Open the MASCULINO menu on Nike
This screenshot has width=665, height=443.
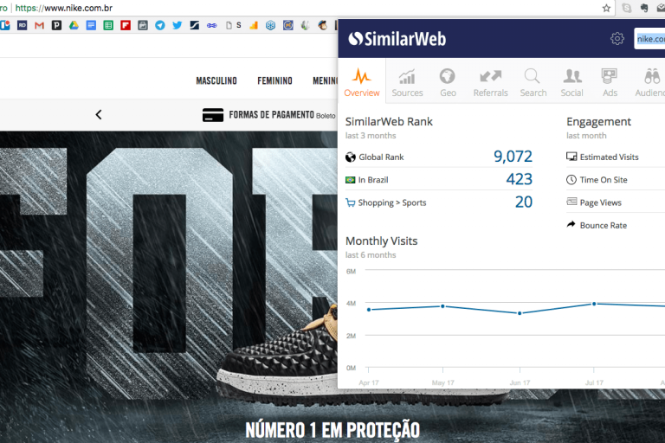216,80
